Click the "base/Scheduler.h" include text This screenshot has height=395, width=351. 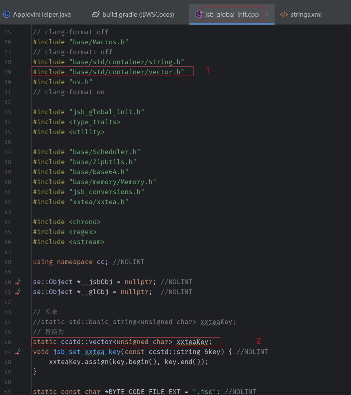point(105,152)
